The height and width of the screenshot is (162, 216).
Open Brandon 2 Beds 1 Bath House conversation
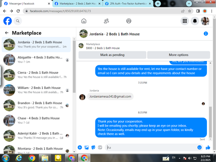click(36, 105)
